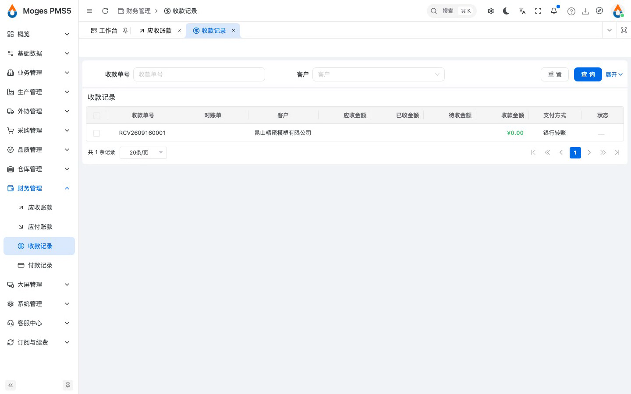Maximize the content area icon

(624, 30)
